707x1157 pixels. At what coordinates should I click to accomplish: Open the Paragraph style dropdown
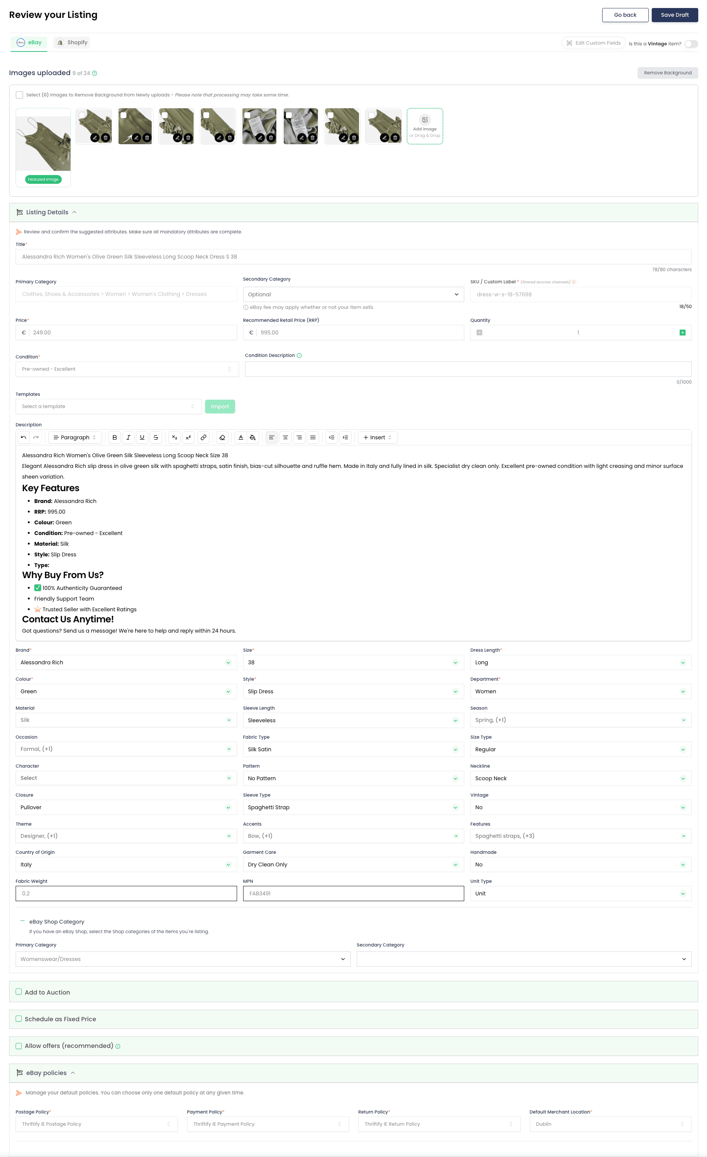click(75, 437)
